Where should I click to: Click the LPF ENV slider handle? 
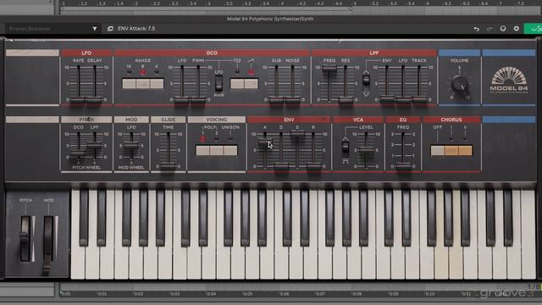(x=387, y=100)
